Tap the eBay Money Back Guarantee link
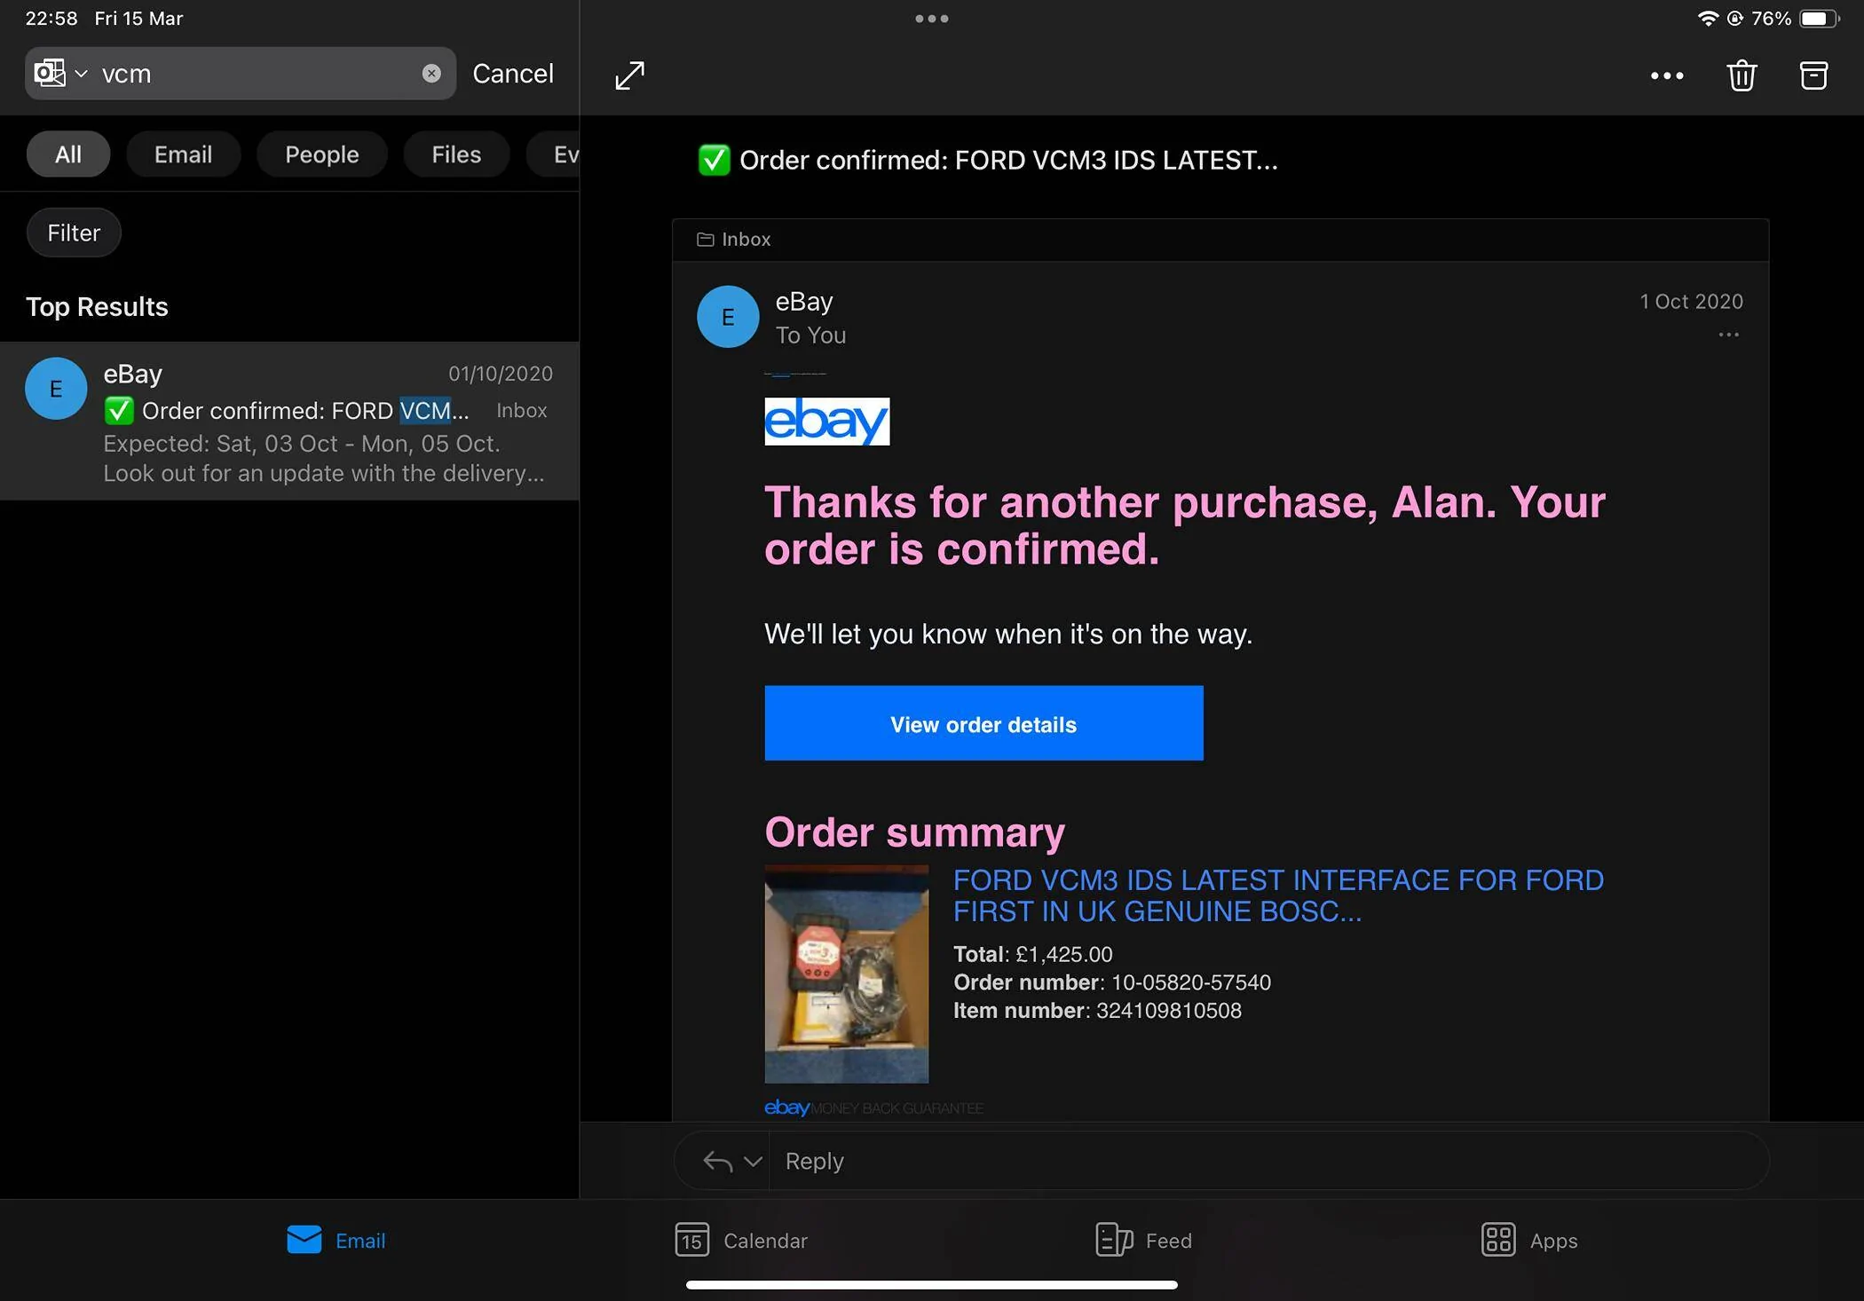This screenshot has width=1864, height=1301. click(x=874, y=1108)
